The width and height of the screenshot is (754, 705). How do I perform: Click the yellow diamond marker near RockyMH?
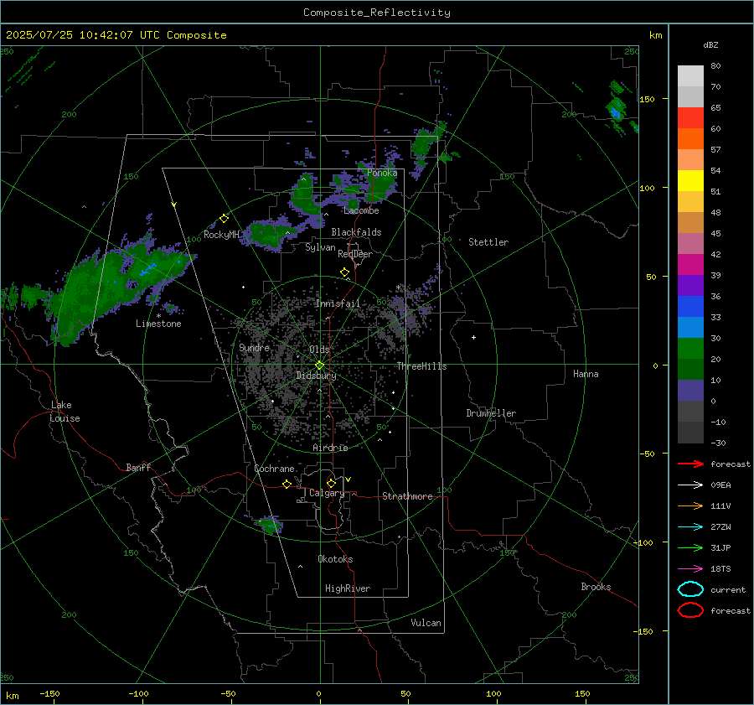(224, 219)
